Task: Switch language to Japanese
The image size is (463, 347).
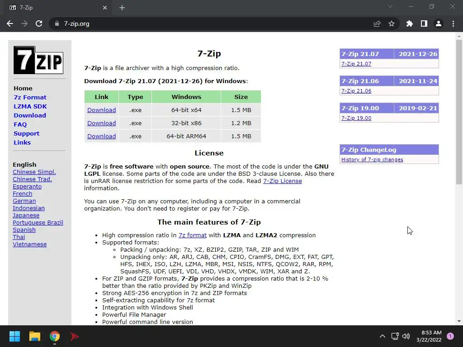Action: coord(26,216)
